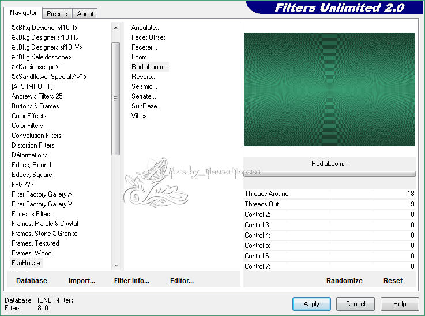Image resolution: width=425 pixels, height=316 pixels.
Task: Select the &<BKg Designer sf10 II> category
Action: (x=44, y=28)
